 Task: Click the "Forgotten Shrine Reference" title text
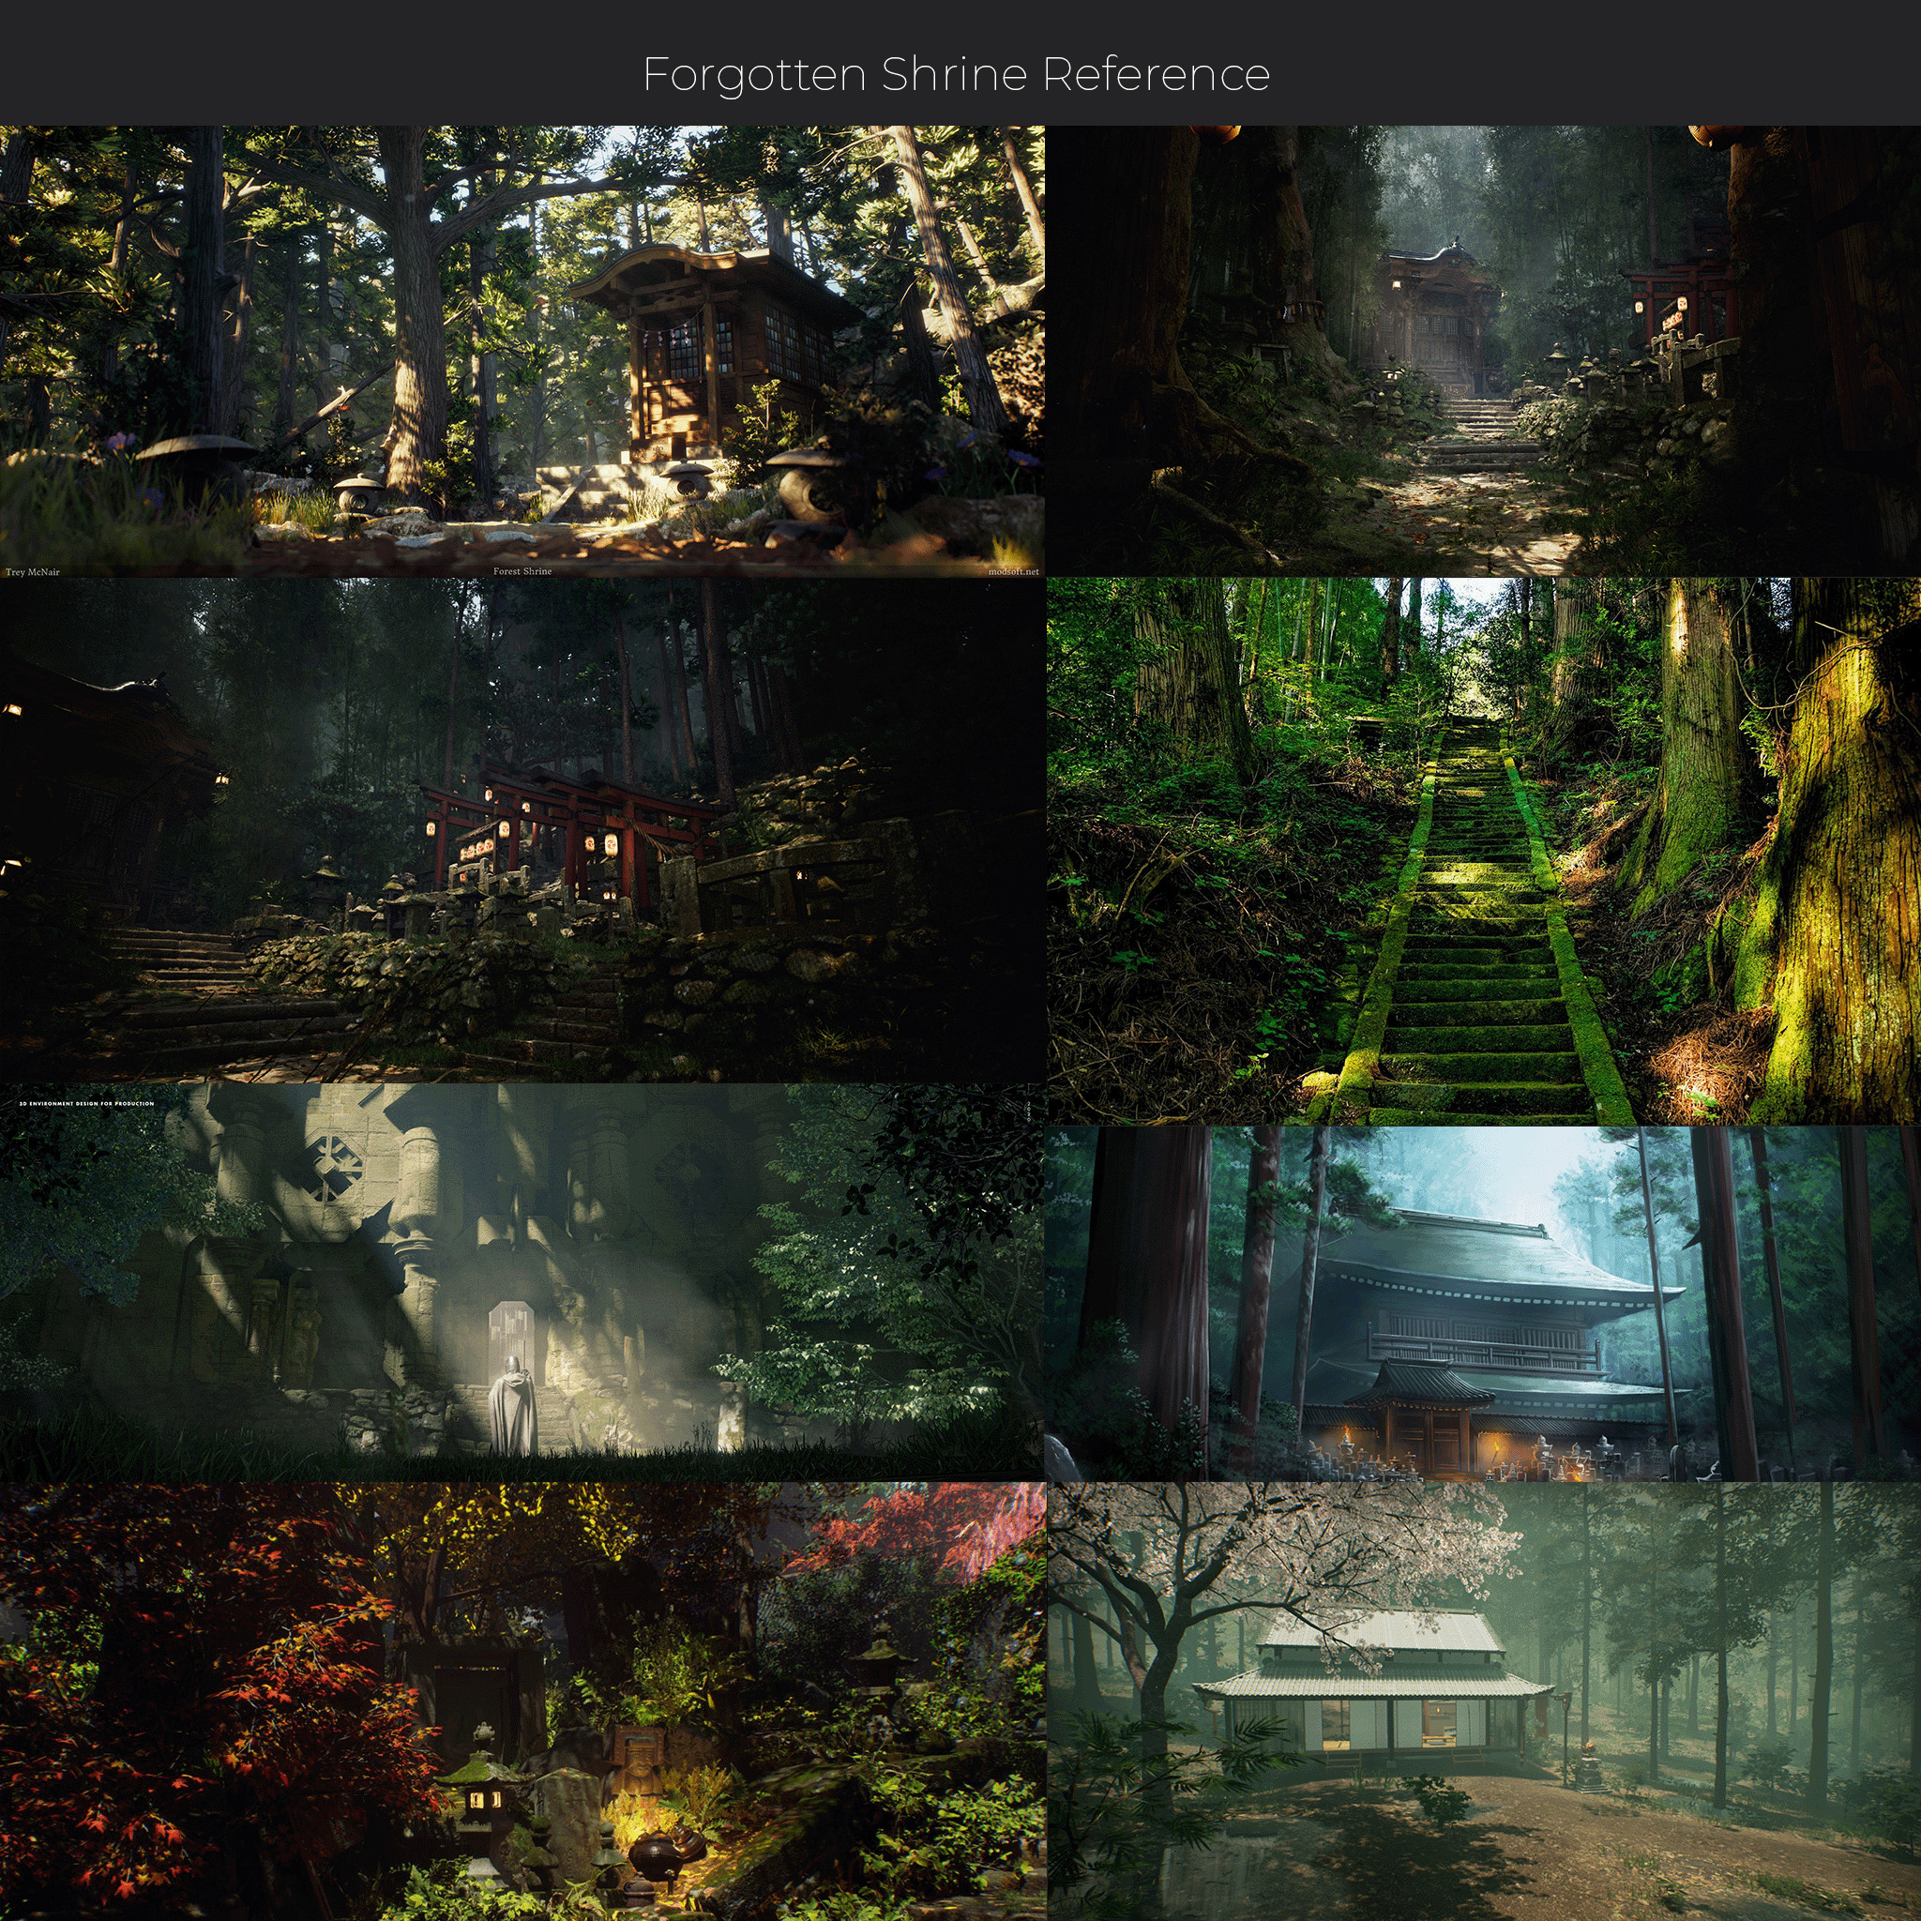956,75
